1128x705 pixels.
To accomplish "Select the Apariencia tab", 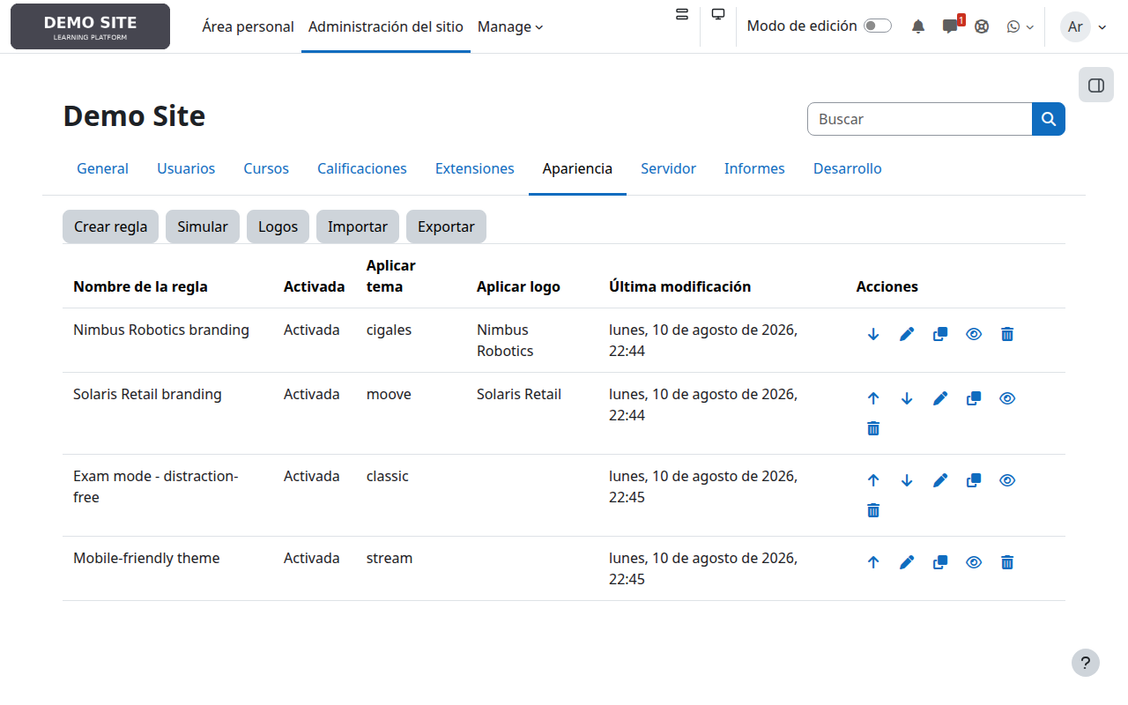I will (577, 168).
